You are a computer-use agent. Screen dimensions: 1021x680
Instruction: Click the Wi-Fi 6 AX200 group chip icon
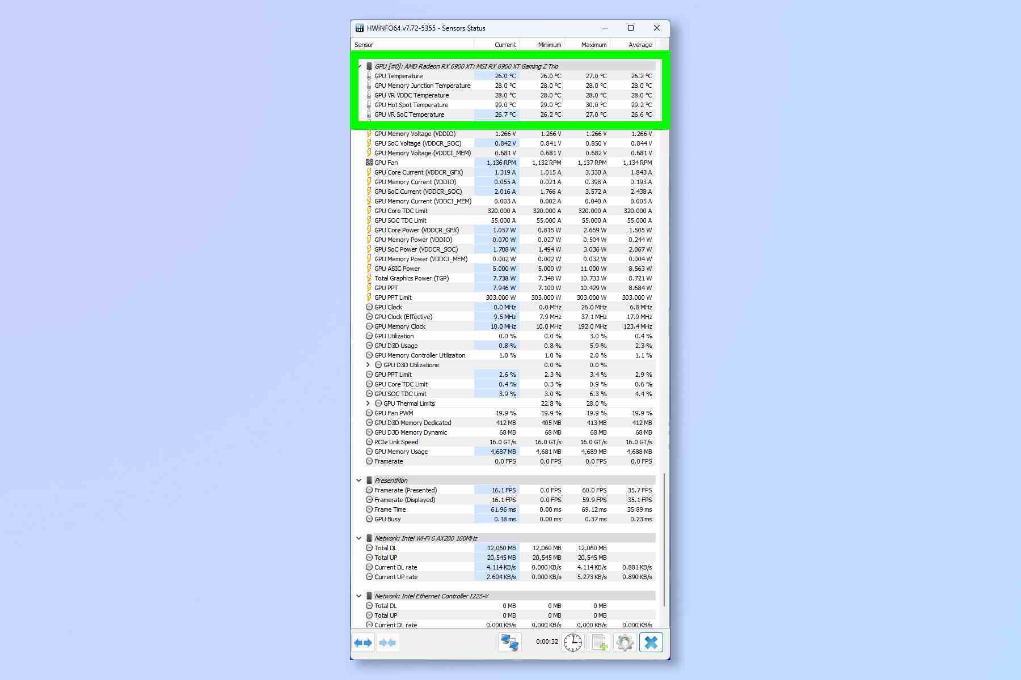tap(369, 538)
